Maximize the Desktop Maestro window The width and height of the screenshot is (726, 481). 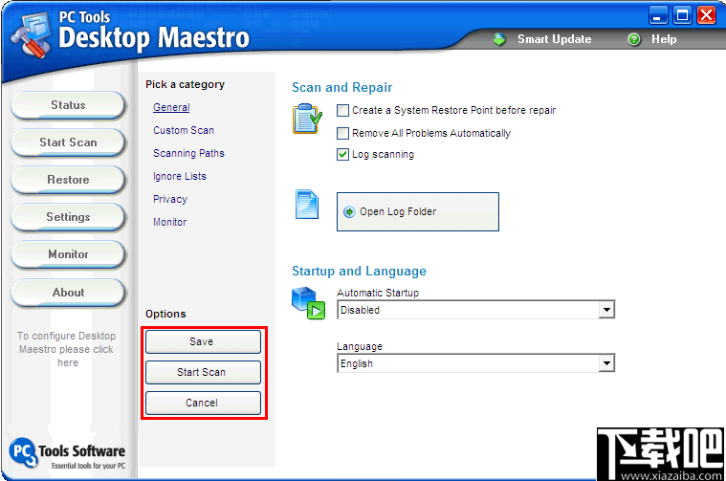tap(682, 15)
